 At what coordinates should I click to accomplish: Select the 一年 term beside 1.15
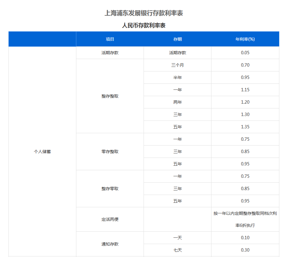[x=177, y=90]
